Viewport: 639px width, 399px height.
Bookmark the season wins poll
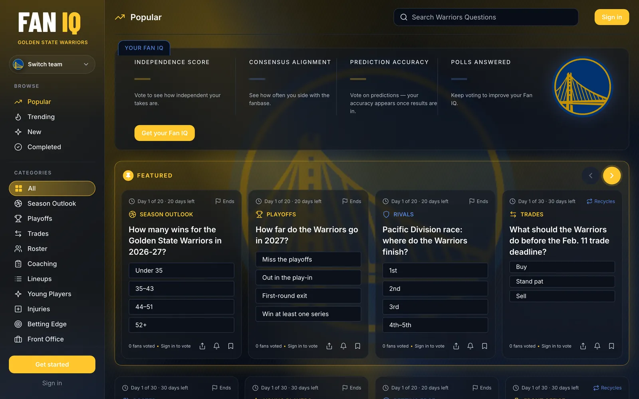coord(231,346)
